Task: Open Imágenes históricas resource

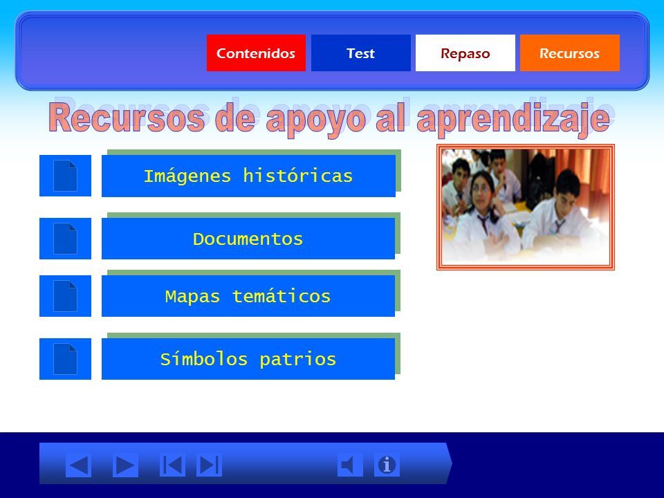Action: (248, 176)
